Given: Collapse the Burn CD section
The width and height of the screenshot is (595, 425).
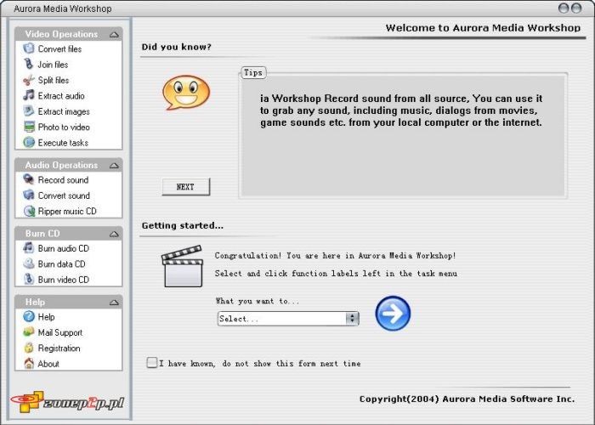Looking at the screenshot, I should click(x=115, y=233).
